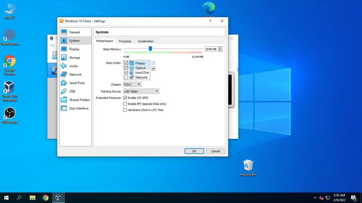Click OK to save settings
The image size is (362, 203).
pos(194,151)
